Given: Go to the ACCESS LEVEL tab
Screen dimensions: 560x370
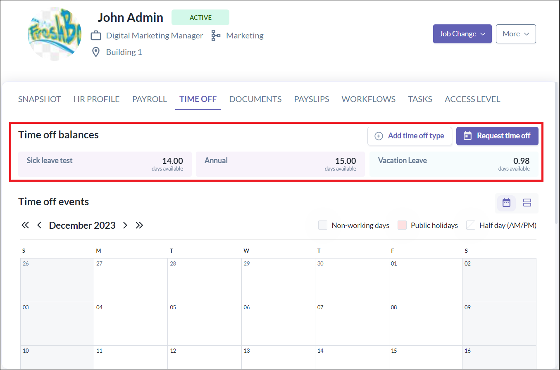Looking at the screenshot, I should pyautogui.click(x=472, y=99).
